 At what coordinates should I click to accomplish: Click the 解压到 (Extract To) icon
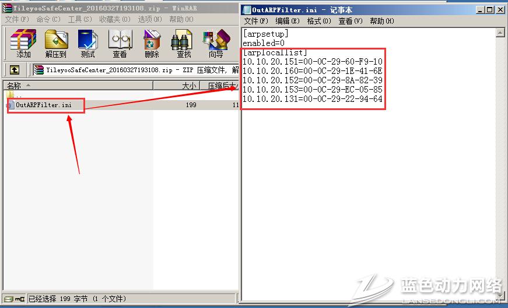[x=56, y=44]
